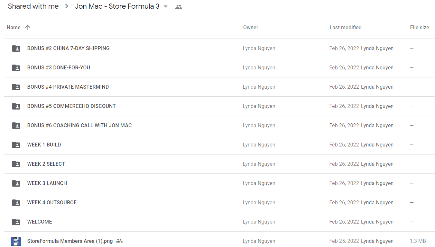Click the File size column header

pos(420,28)
